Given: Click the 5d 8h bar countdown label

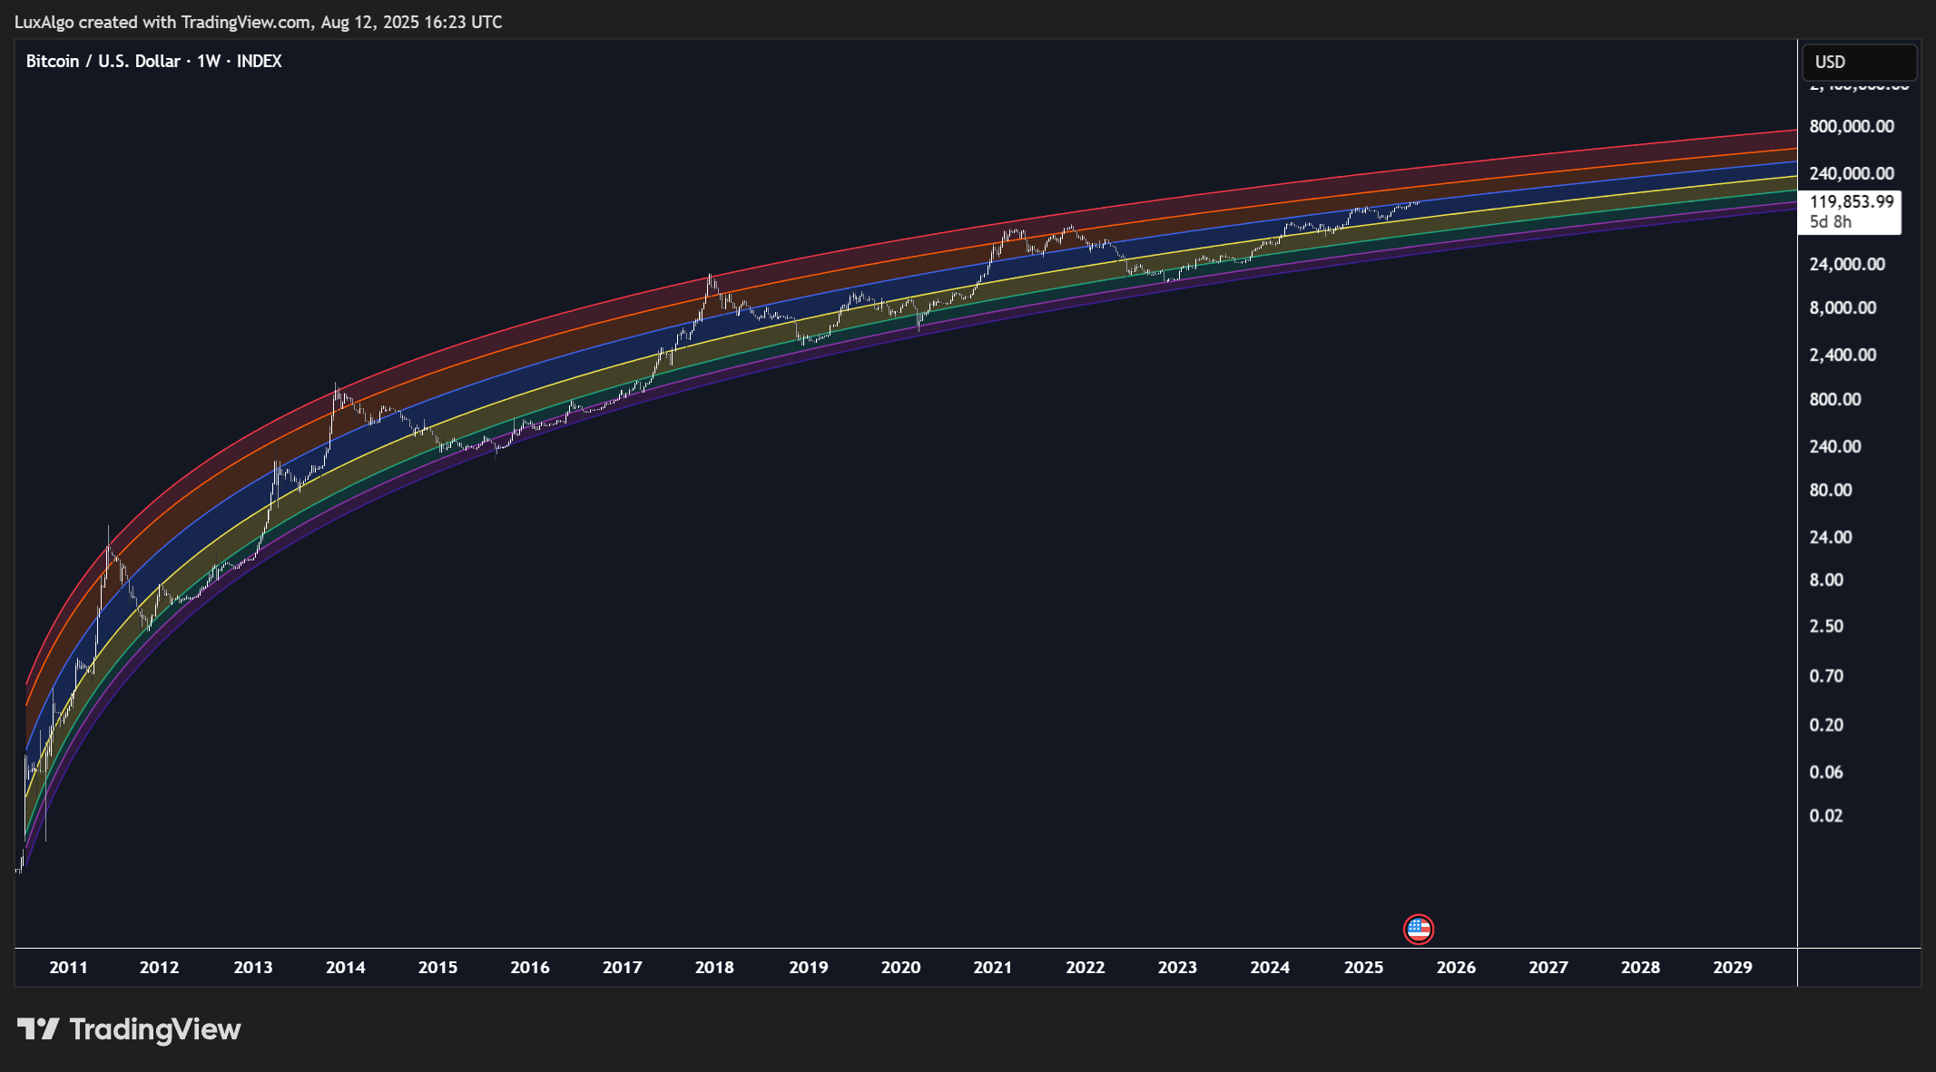Looking at the screenshot, I should click(1830, 222).
